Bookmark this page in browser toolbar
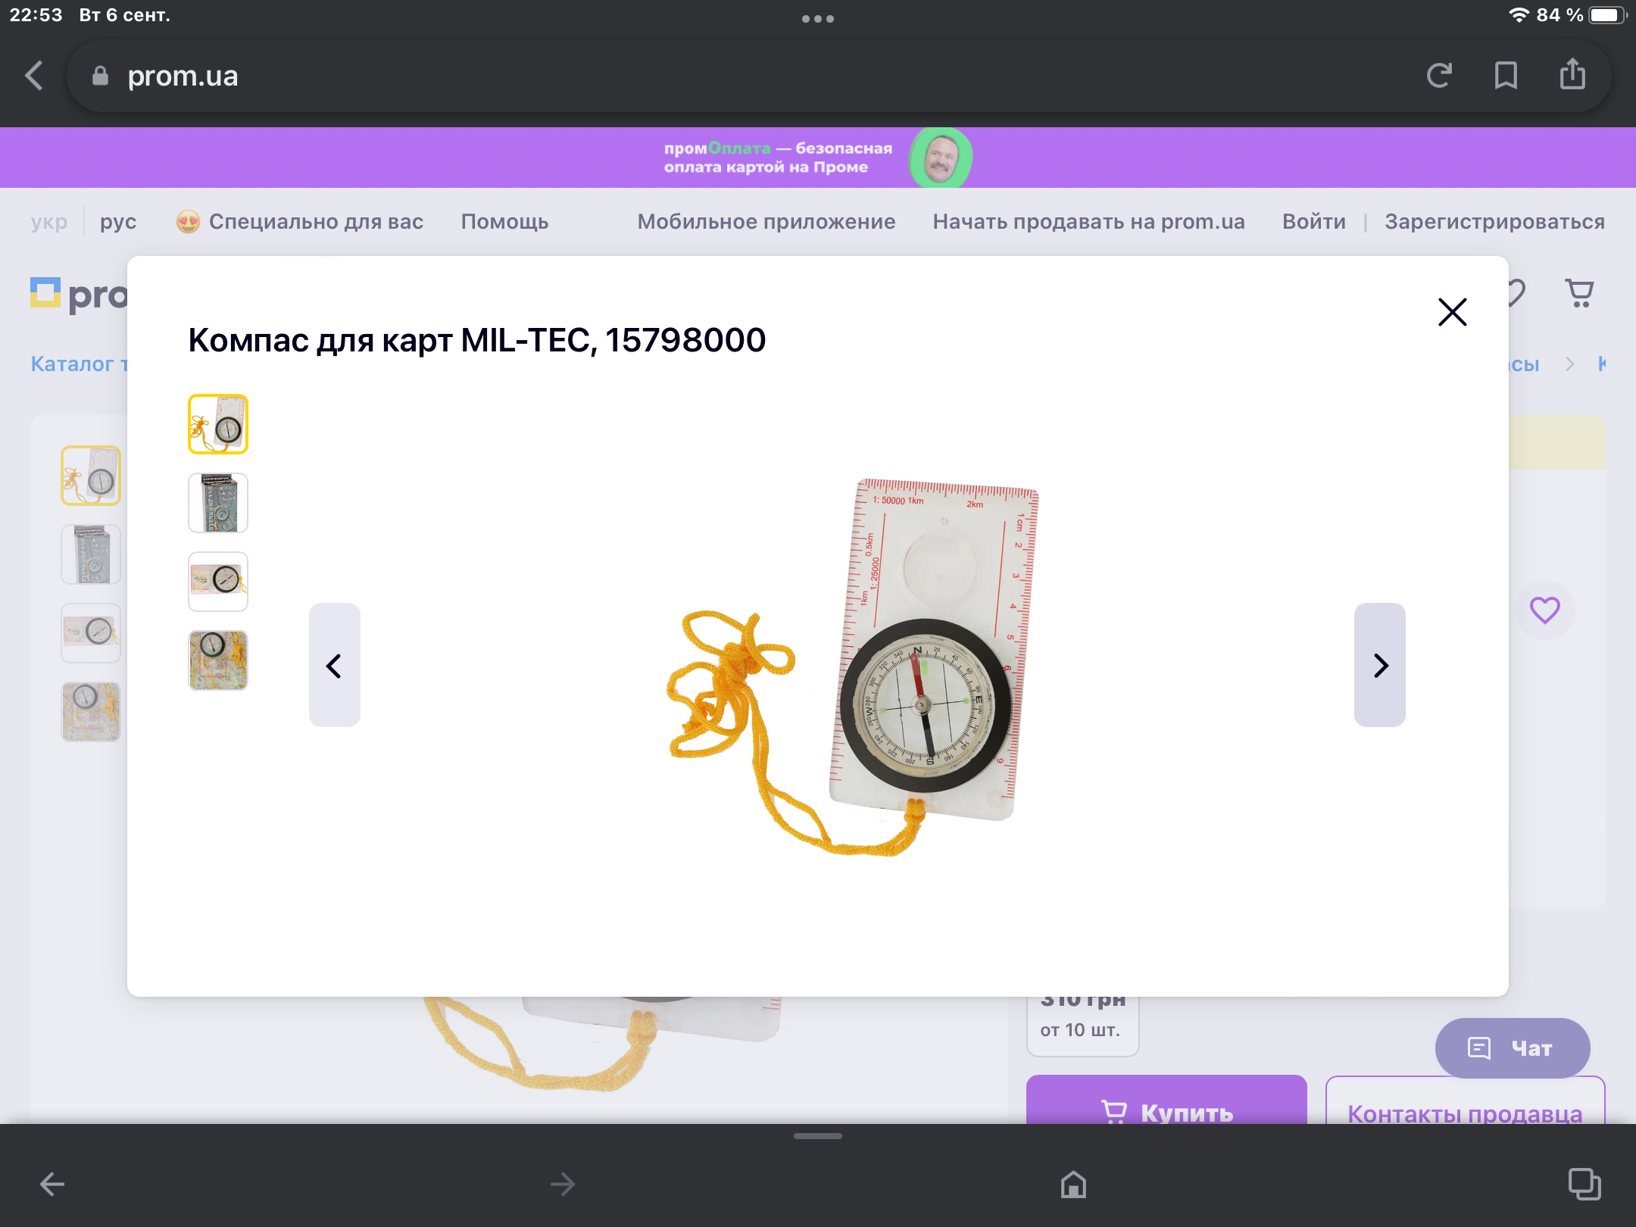The width and height of the screenshot is (1636, 1227). click(1506, 76)
